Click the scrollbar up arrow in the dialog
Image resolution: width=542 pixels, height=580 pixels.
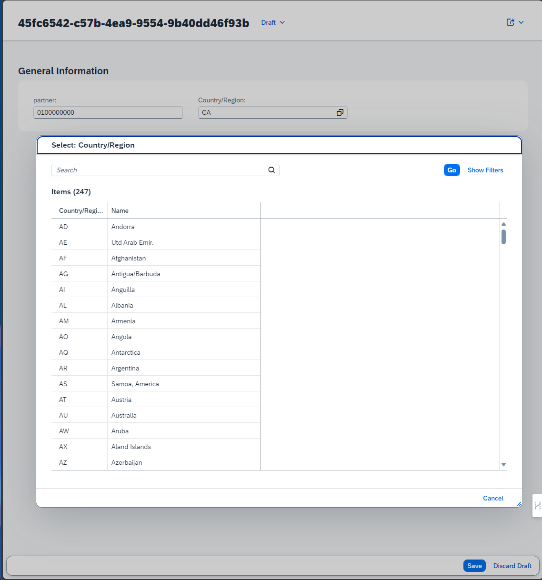tap(503, 223)
